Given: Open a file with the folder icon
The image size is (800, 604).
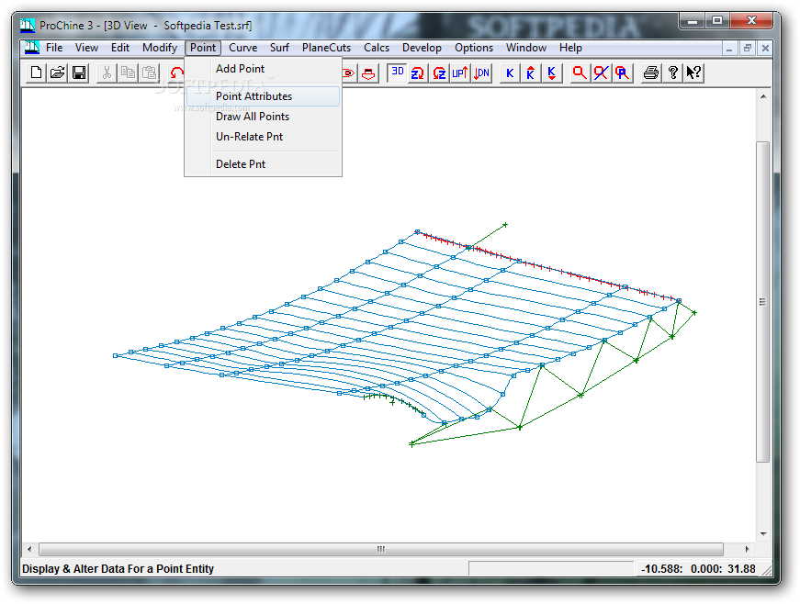Looking at the screenshot, I should tap(57, 73).
